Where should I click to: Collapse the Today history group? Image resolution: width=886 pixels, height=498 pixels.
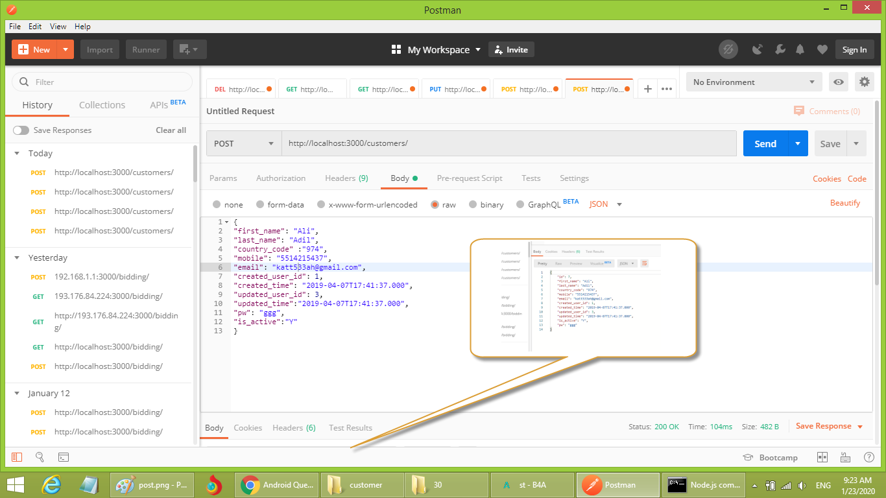point(17,154)
